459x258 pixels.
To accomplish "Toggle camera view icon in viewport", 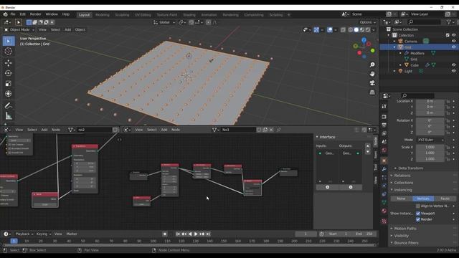I will (x=372, y=83).
